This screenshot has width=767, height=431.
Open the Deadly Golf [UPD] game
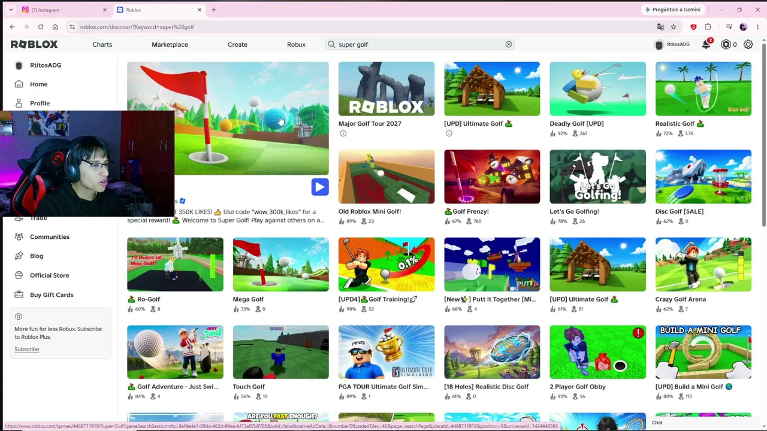pos(597,89)
